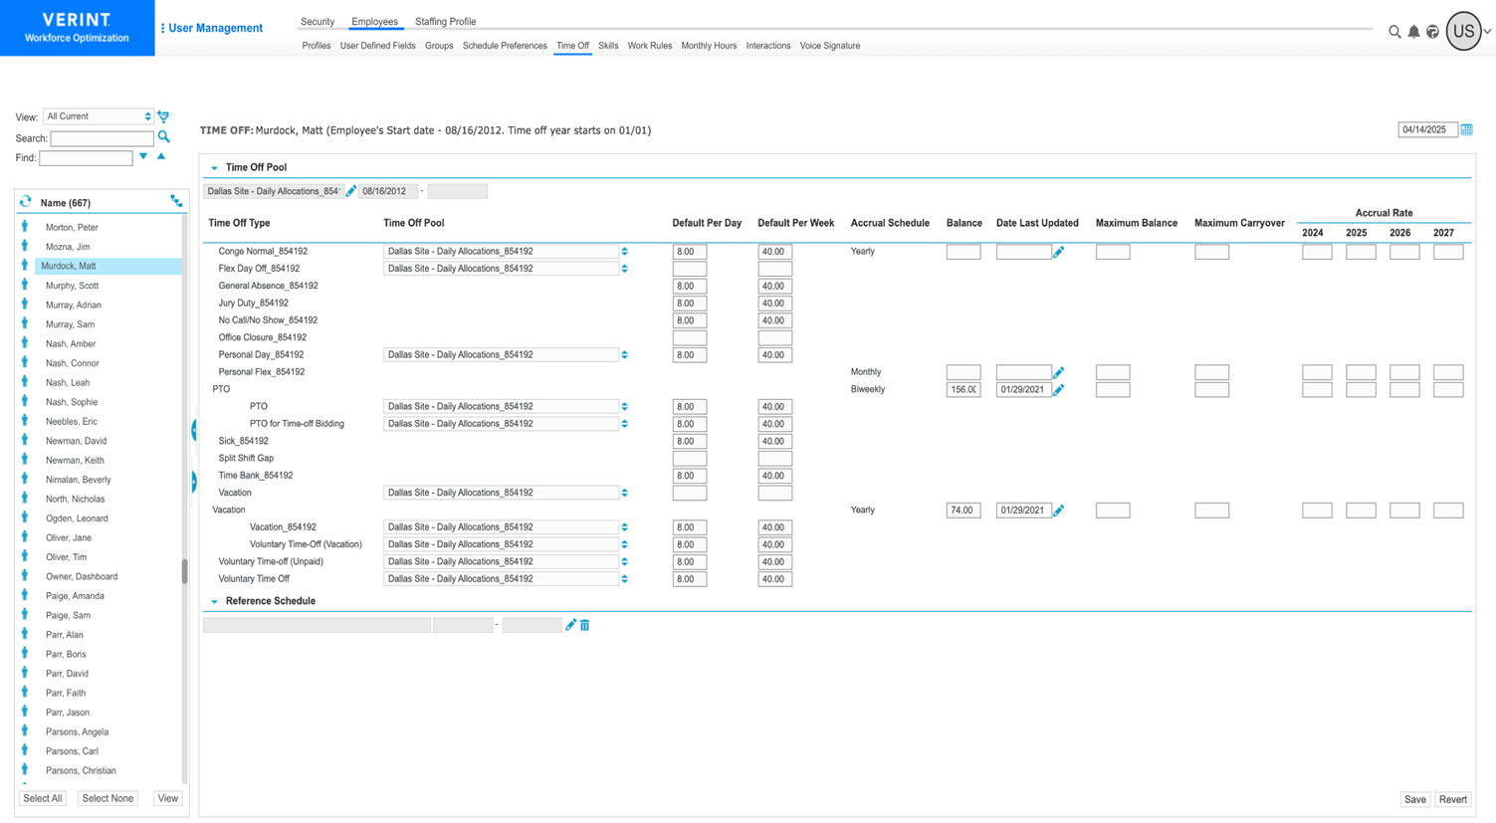The height and width of the screenshot is (823, 1496).
Task: Open pool dropdown for Flex Day Off_854192
Action: point(624,269)
